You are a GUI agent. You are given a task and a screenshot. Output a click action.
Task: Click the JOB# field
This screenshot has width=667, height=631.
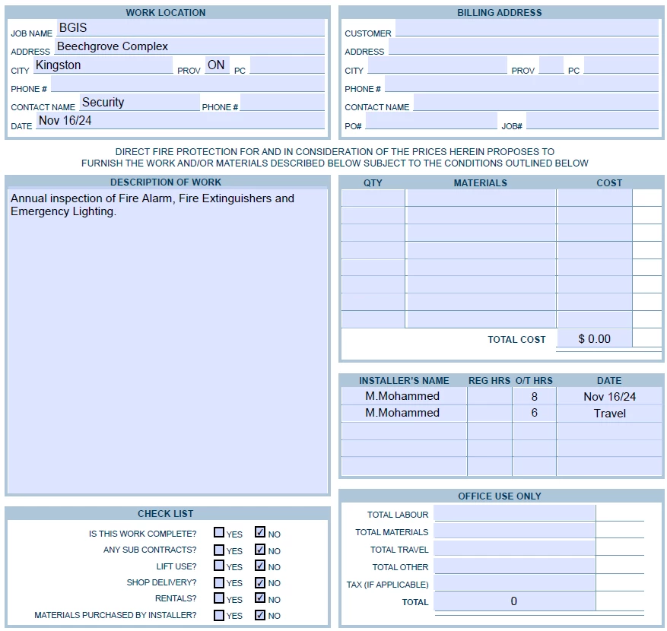(592, 120)
